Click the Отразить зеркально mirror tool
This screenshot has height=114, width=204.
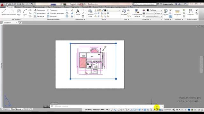click(x=55, y=13)
